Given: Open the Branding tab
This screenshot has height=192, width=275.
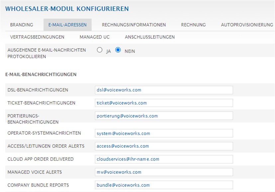Looking at the screenshot, I should [x=22, y=25].
